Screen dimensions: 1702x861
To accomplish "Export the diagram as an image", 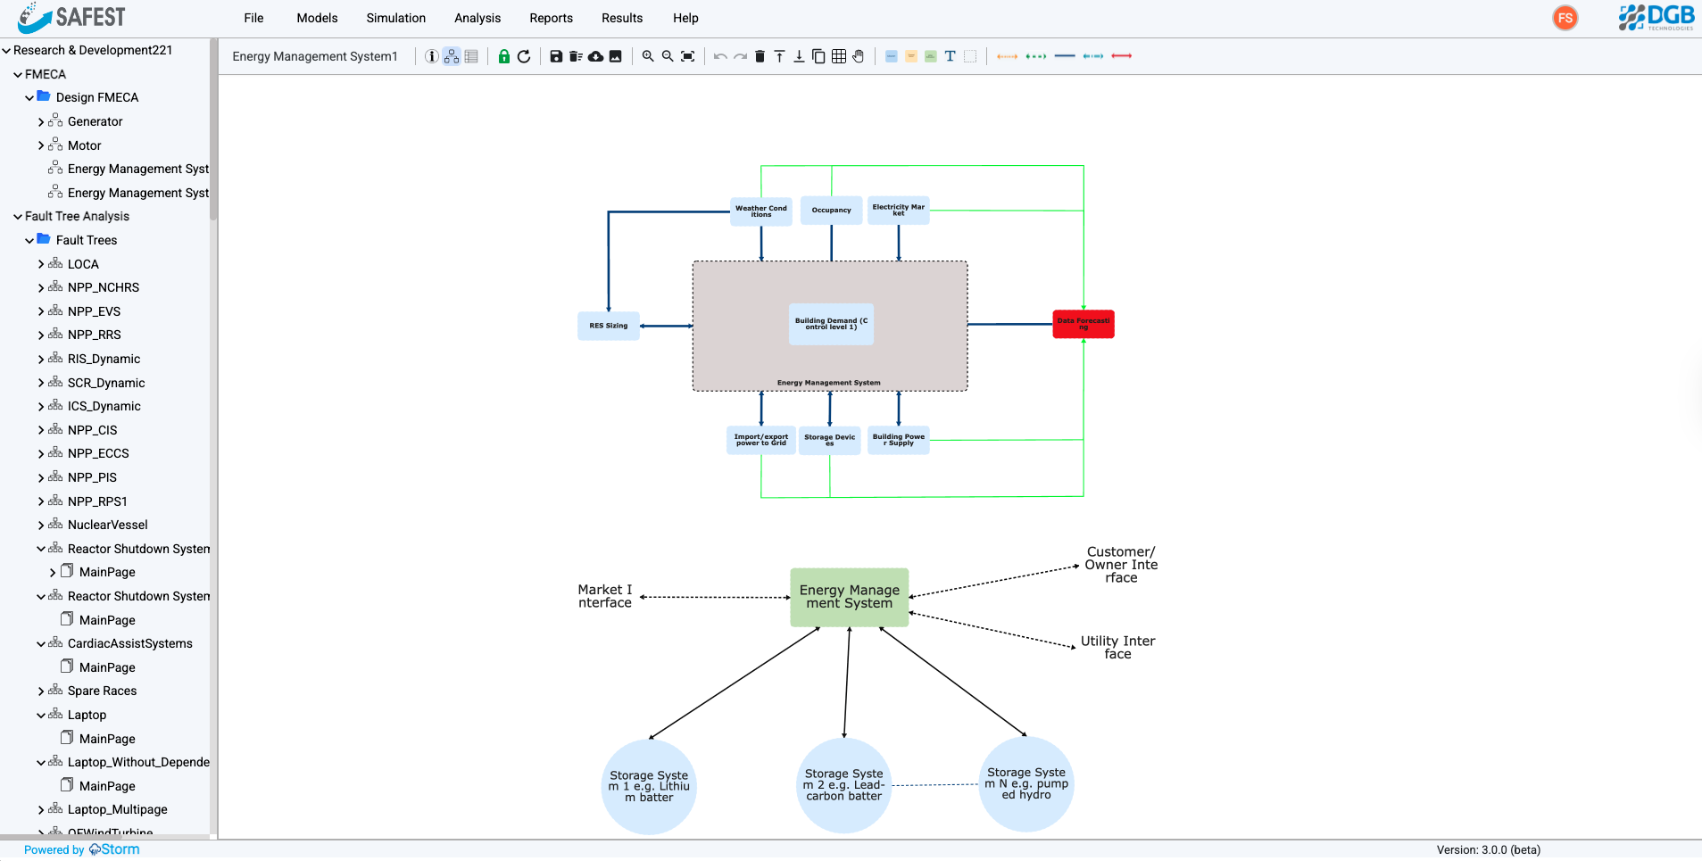I will (615, 56).
